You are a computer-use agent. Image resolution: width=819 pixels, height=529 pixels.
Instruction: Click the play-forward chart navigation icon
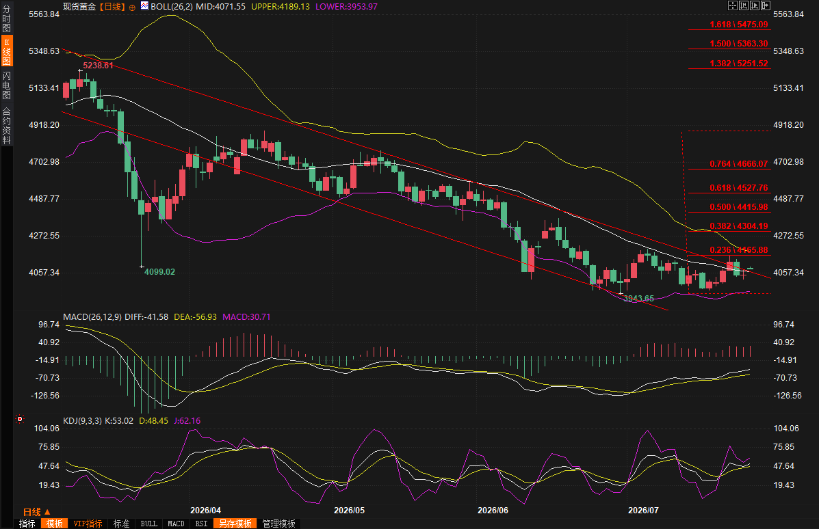pos(755,5)
